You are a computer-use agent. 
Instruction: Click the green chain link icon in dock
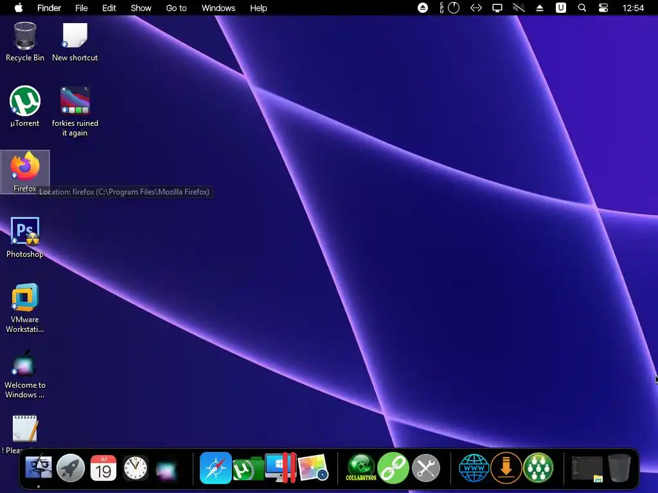pyautogui.click(x=393, y=468)
